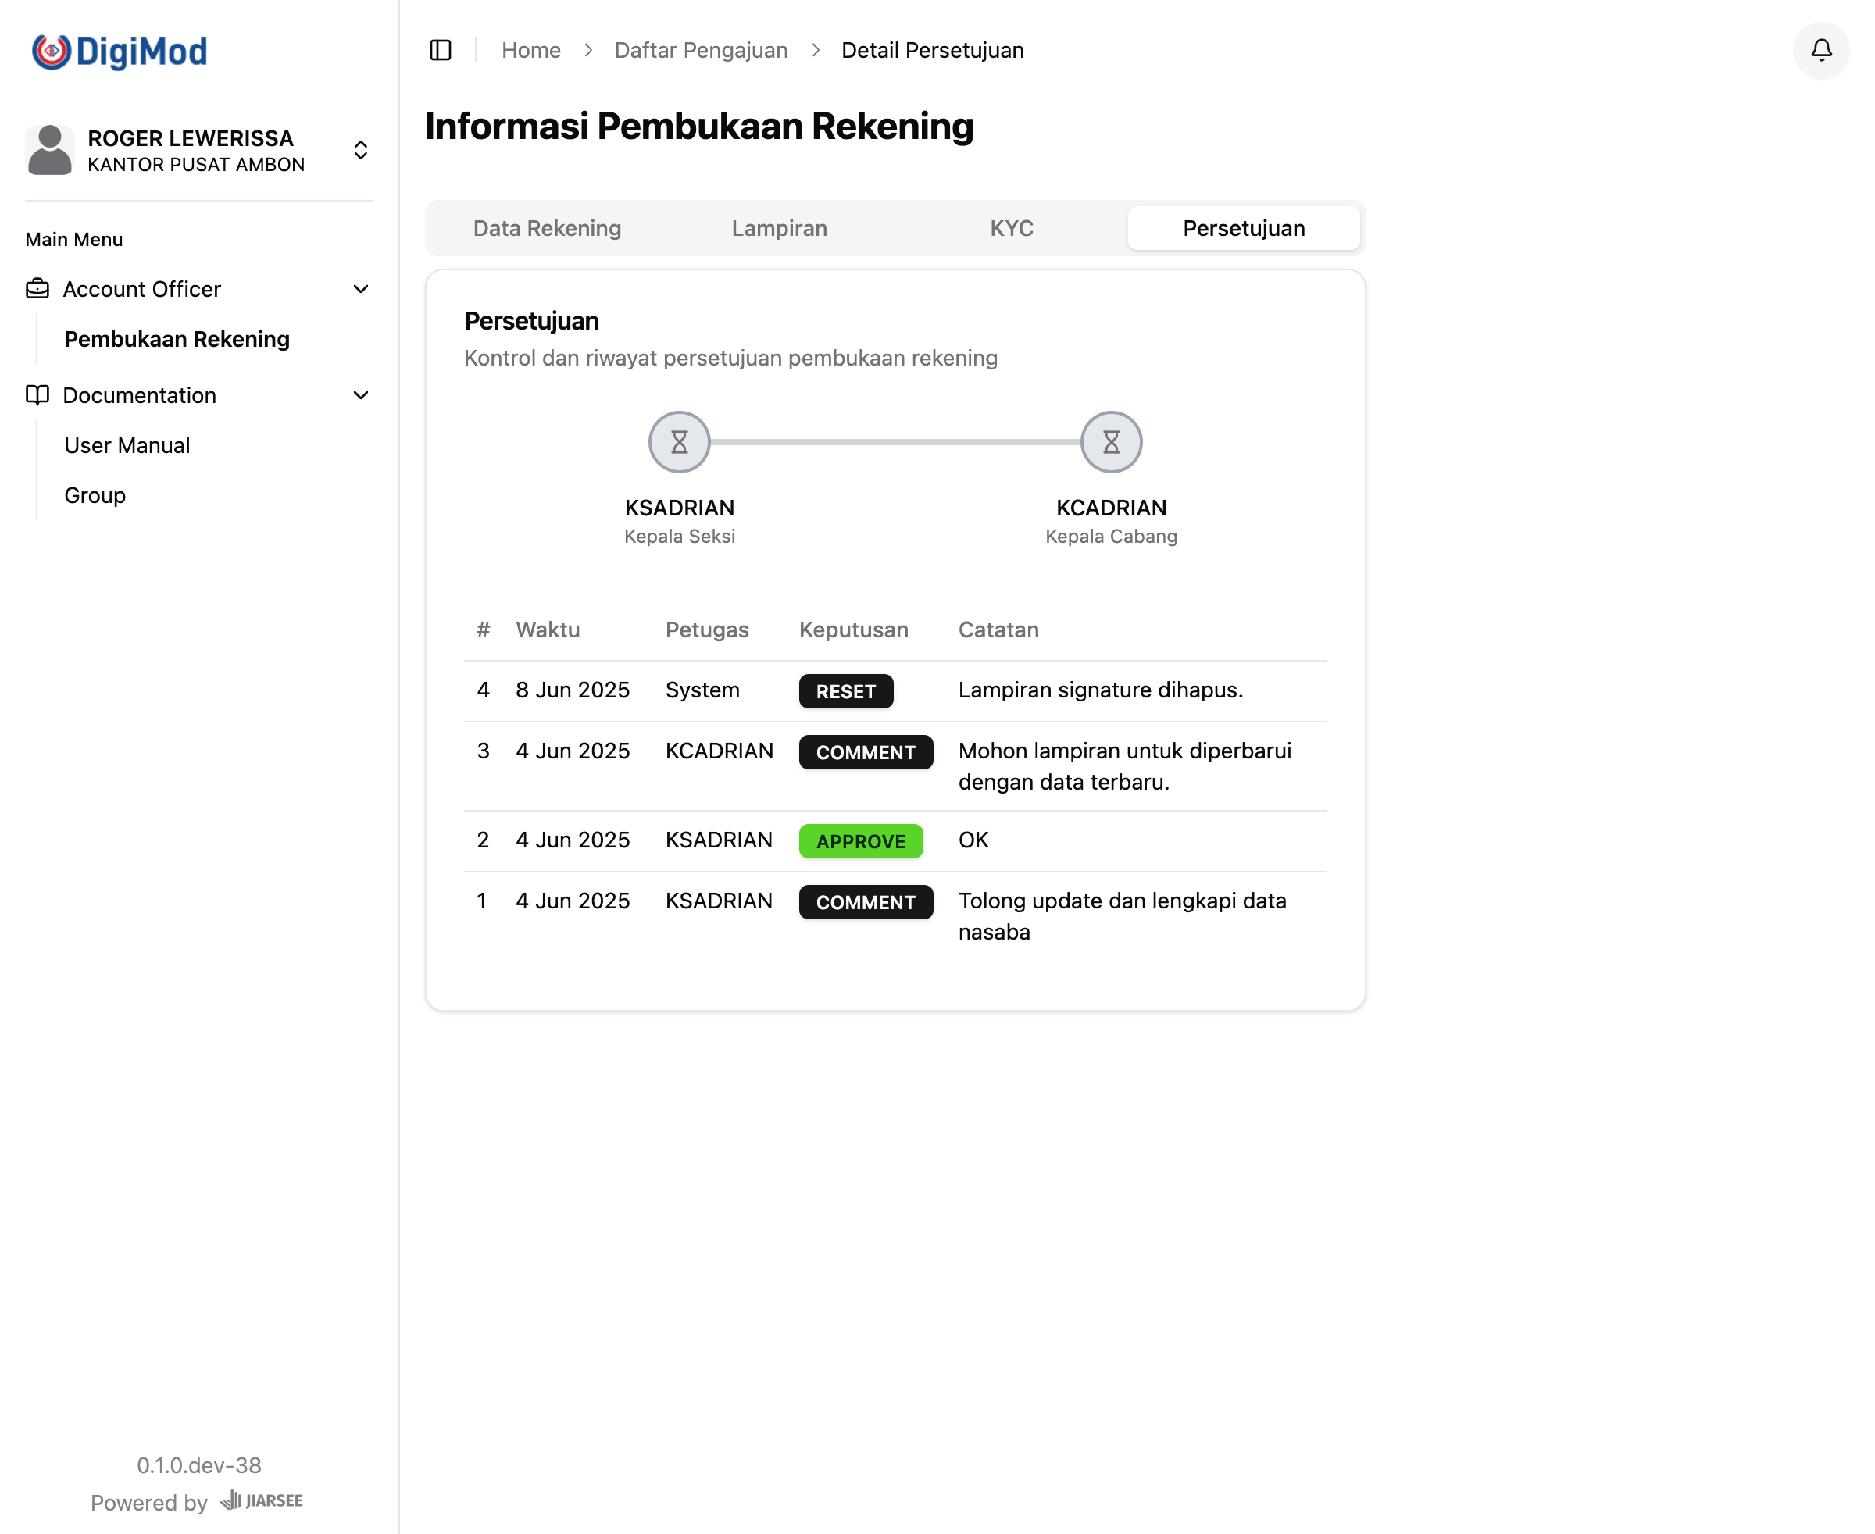Image resolution: width=1875 pixels, height=1534 pixels.
Task: Open the user account switcher chevrons
Action: [x=361, y=150]
